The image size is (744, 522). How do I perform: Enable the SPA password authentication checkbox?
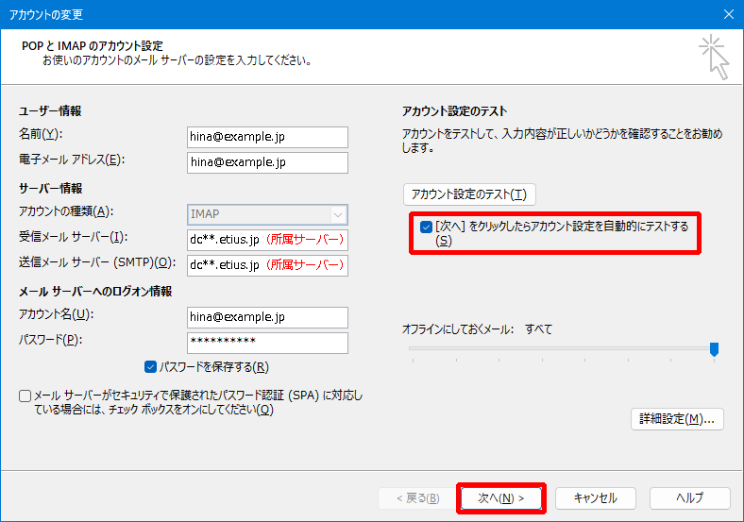(25, 396)
